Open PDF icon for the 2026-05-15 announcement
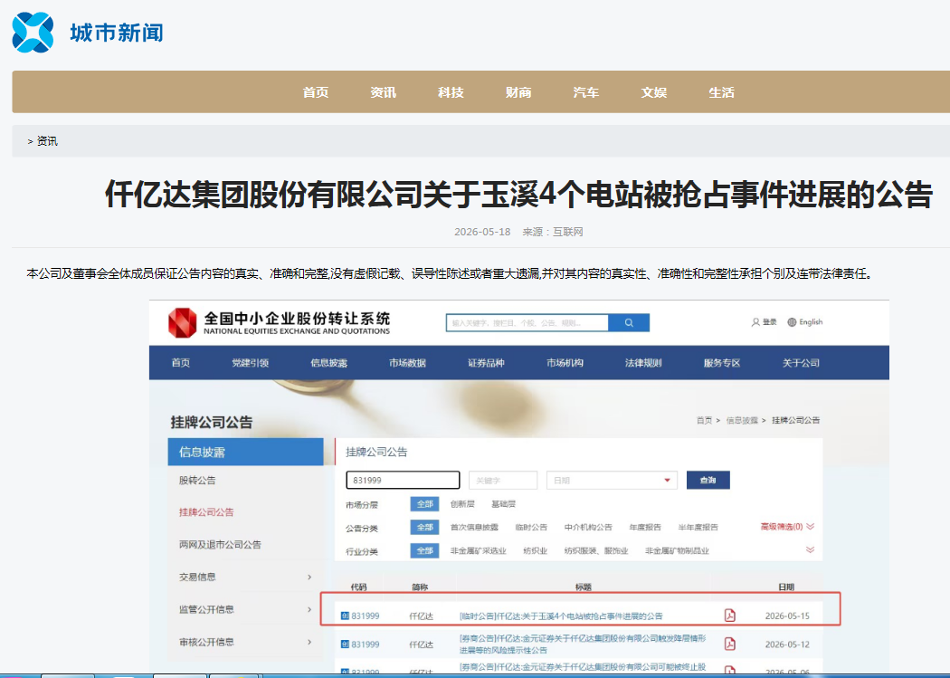This screenshot has width=950, height=678. pos(730,616)
